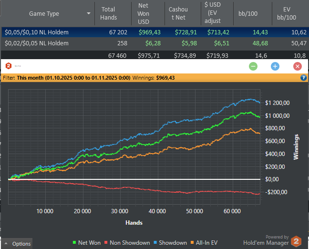Viewport: 309px width, 249px height.
Task: Select the $0,02/$0,05 NL Holdem row
Action: tap(154, 43)
